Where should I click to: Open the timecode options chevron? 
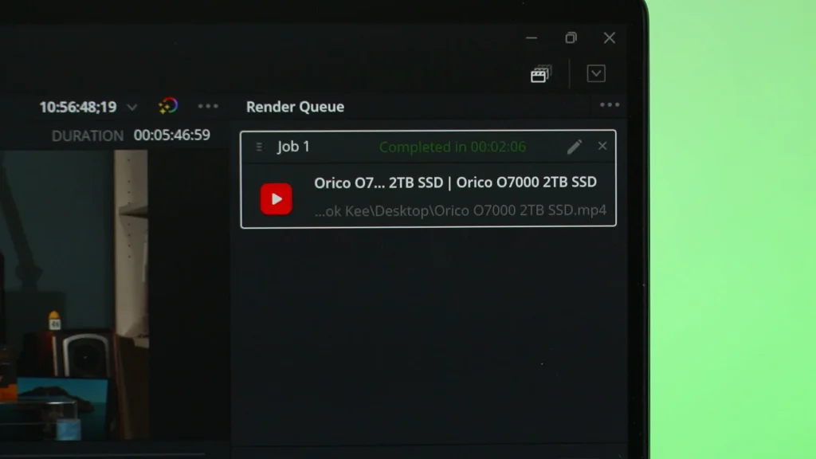[x=132, y=108]
